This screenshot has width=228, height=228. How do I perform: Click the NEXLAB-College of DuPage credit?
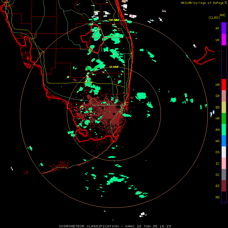click(x=202, y=3)
